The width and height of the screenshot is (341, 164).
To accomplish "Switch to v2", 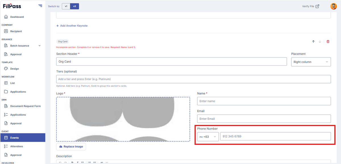I will click(x=74, y=6).
